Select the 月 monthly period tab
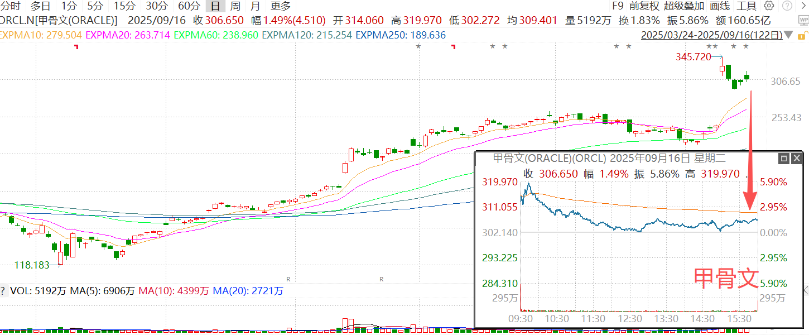 click(255, 6)
